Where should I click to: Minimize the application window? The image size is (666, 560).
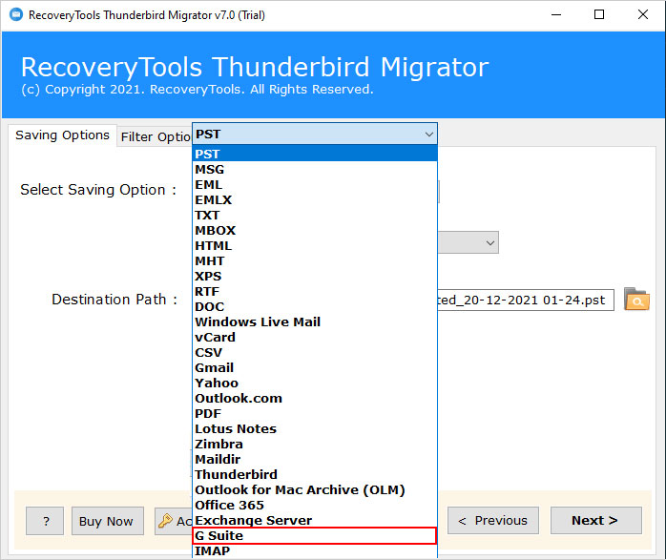tap(556, 15)
